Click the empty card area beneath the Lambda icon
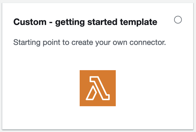The height and width of the screenshot is (132, 196). click(98, 118)
